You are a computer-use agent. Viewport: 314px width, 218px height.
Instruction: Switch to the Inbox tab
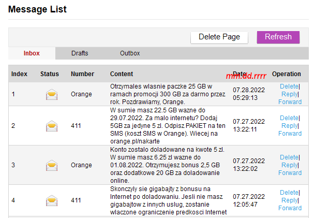(32, 53)
